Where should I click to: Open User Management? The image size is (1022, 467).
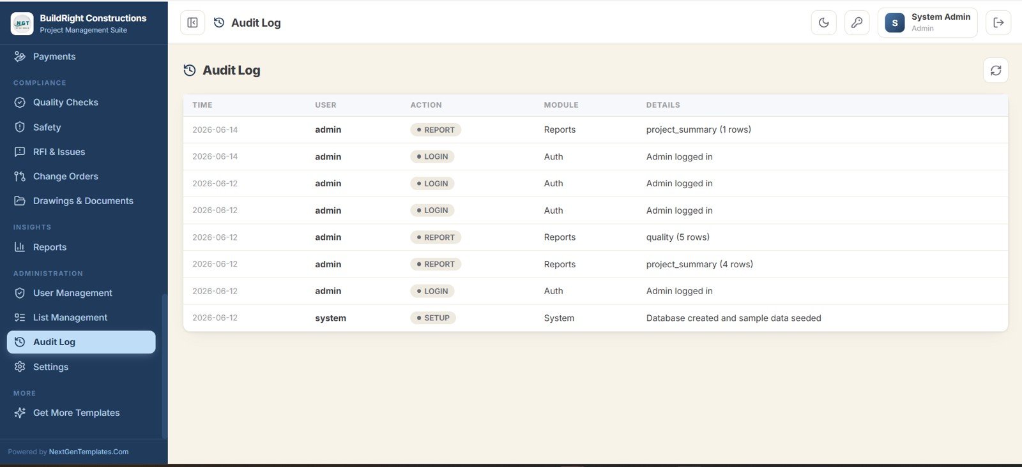tap(81, 293)
